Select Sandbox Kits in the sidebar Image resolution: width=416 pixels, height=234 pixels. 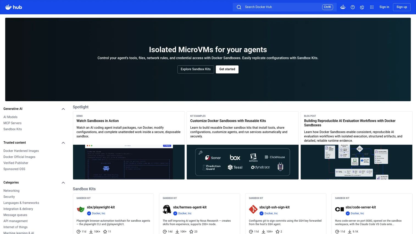click(x=13, y=129)
